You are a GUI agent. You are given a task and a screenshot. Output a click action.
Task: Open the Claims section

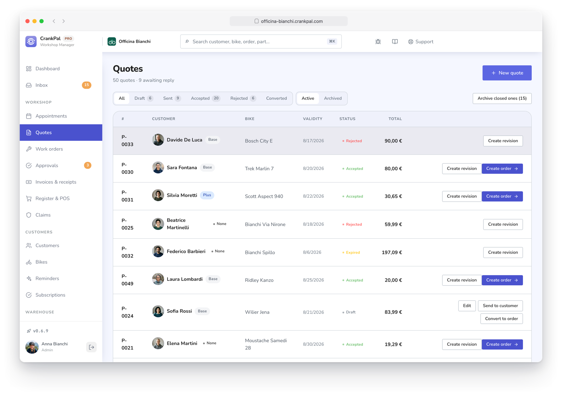coord(61,215)
